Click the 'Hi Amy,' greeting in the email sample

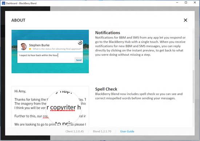click(x=20, y=91)
